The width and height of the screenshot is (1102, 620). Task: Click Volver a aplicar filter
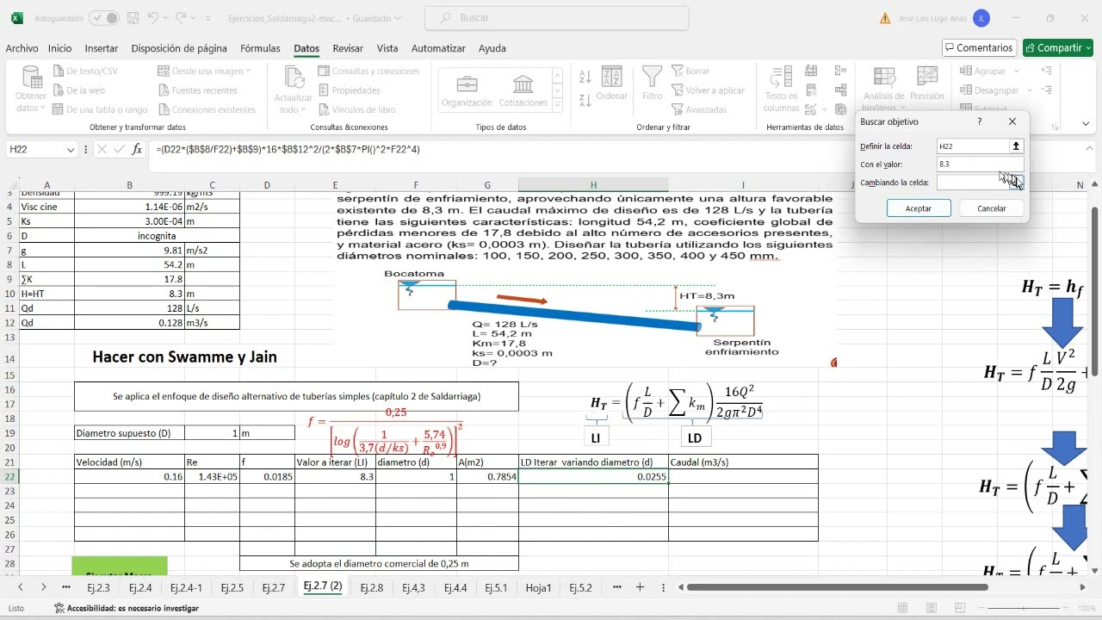[x=708, y=90]
